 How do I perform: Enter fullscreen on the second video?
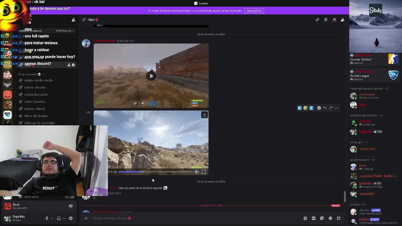(x=204, y=172)
